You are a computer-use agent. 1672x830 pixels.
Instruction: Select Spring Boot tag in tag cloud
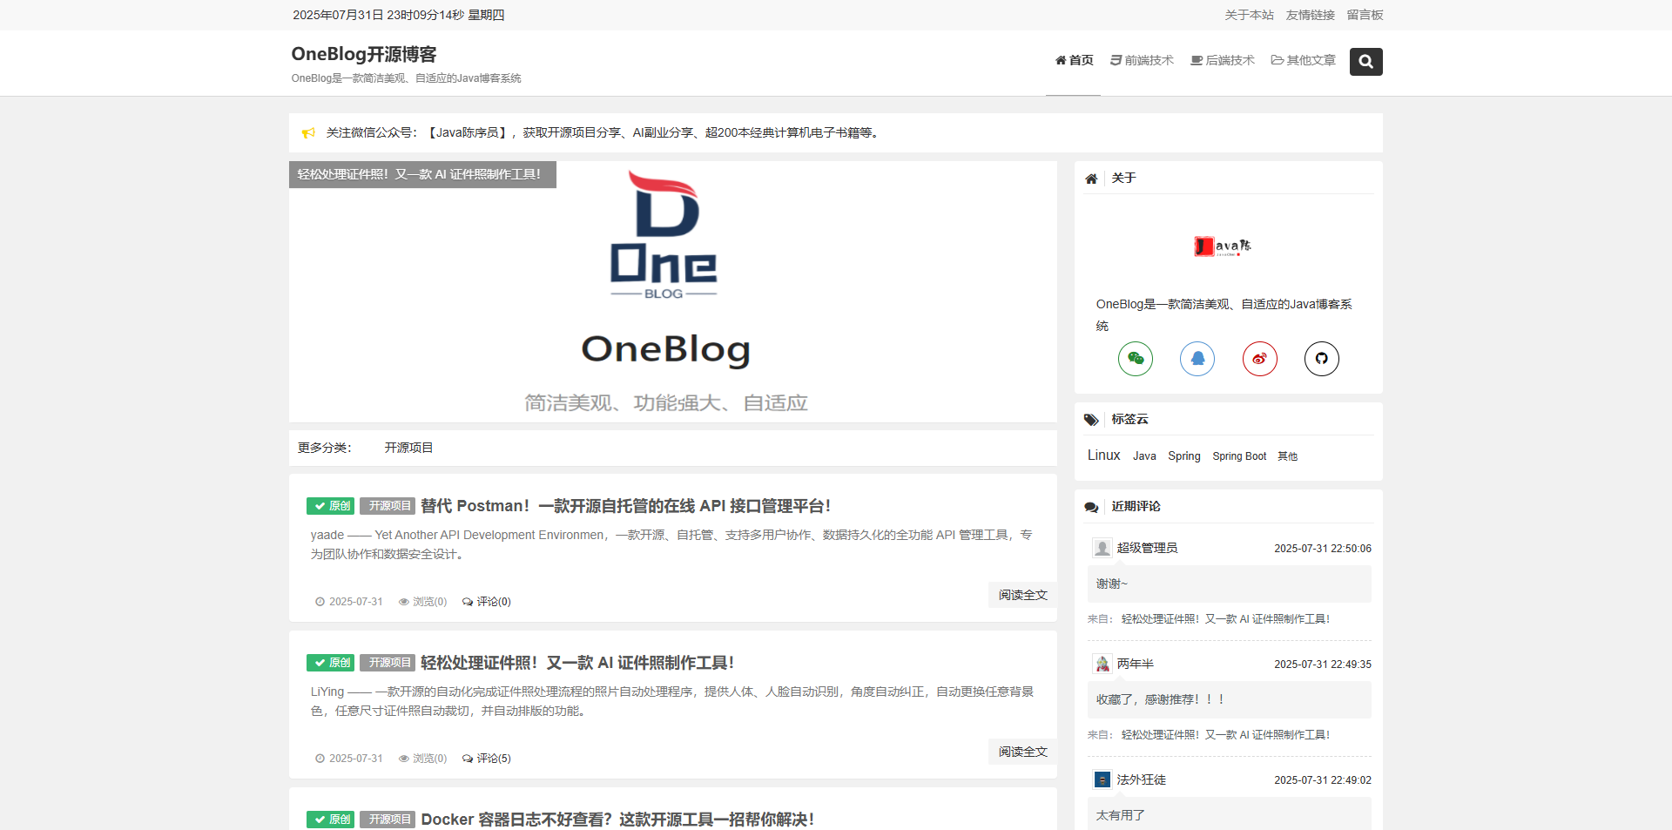coord(1239,456)
